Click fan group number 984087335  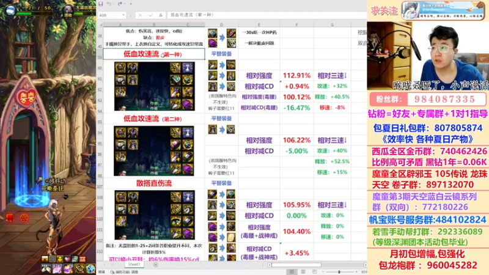[x=445, y=99]
